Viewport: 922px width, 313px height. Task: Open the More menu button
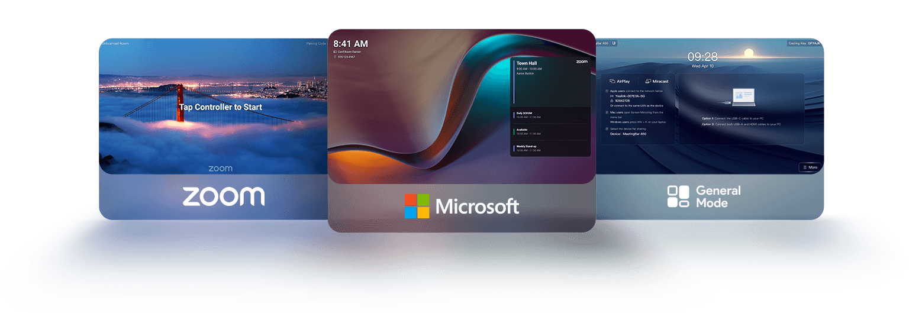point(809,167)
